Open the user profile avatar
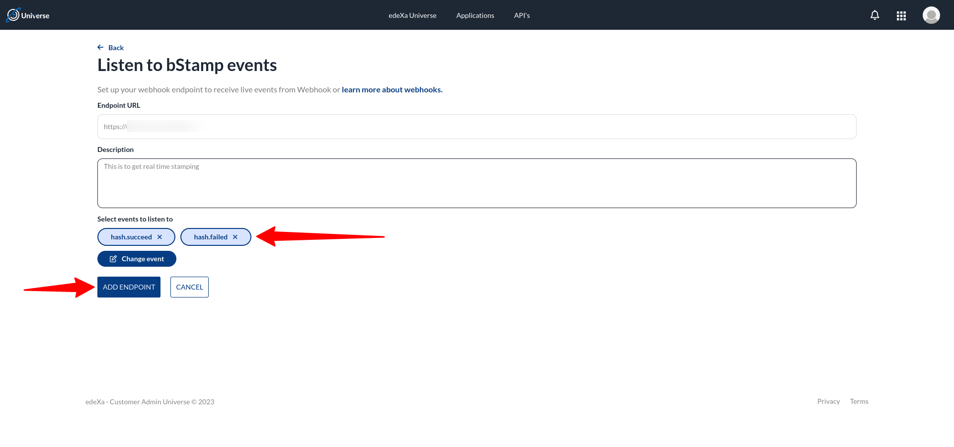 [x=931, y=15]
